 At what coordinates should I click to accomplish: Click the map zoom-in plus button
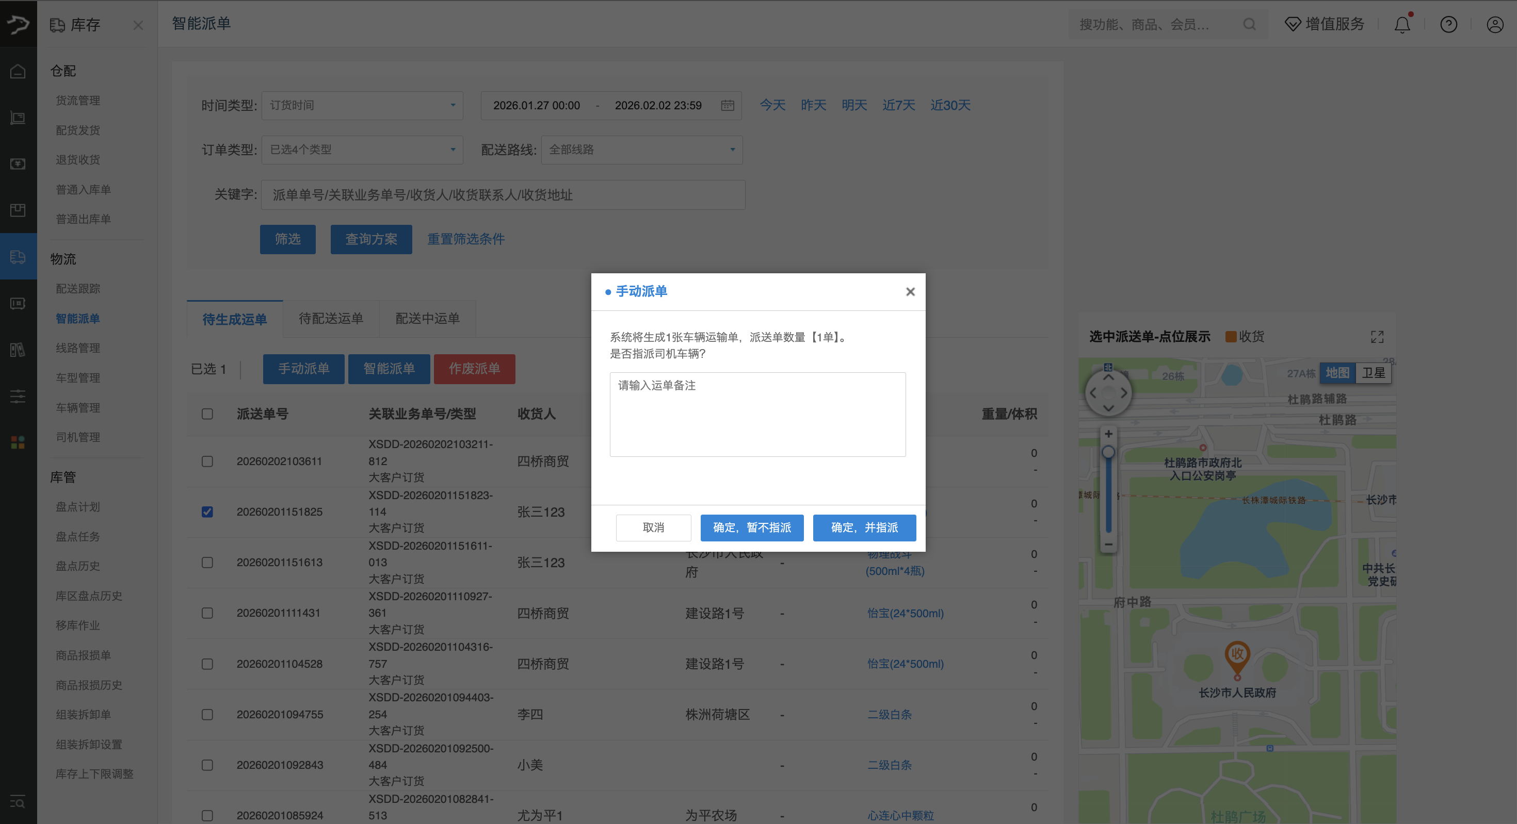1108,434
